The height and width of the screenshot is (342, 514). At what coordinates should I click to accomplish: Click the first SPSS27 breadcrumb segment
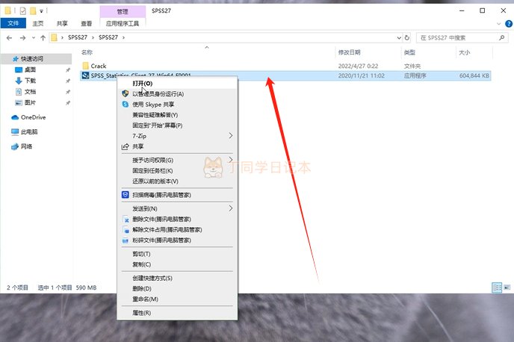[x=78, y=37]
